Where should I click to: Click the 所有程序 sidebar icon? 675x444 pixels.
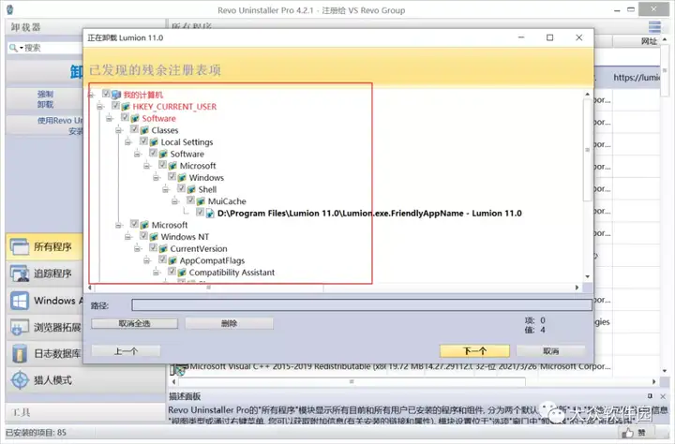tap(20, 247)
